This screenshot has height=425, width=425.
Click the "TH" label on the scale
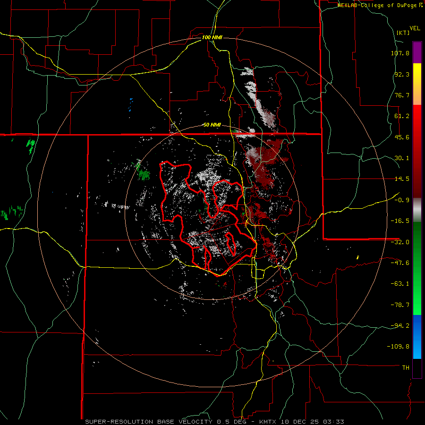click(x=406, y=367)
